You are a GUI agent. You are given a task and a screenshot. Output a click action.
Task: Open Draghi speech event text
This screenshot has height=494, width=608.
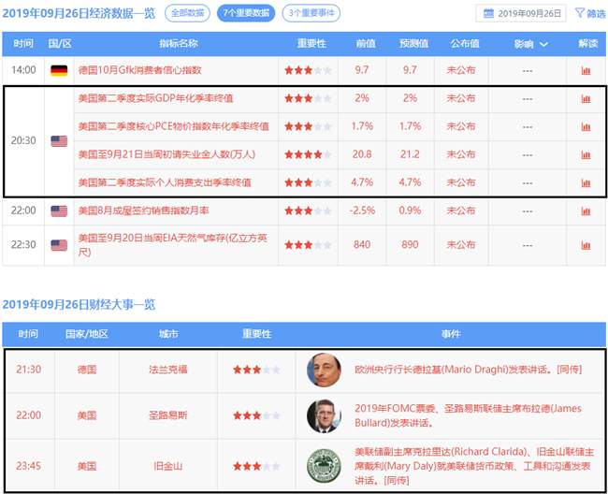pyautogui.click(x=468, y=370)
